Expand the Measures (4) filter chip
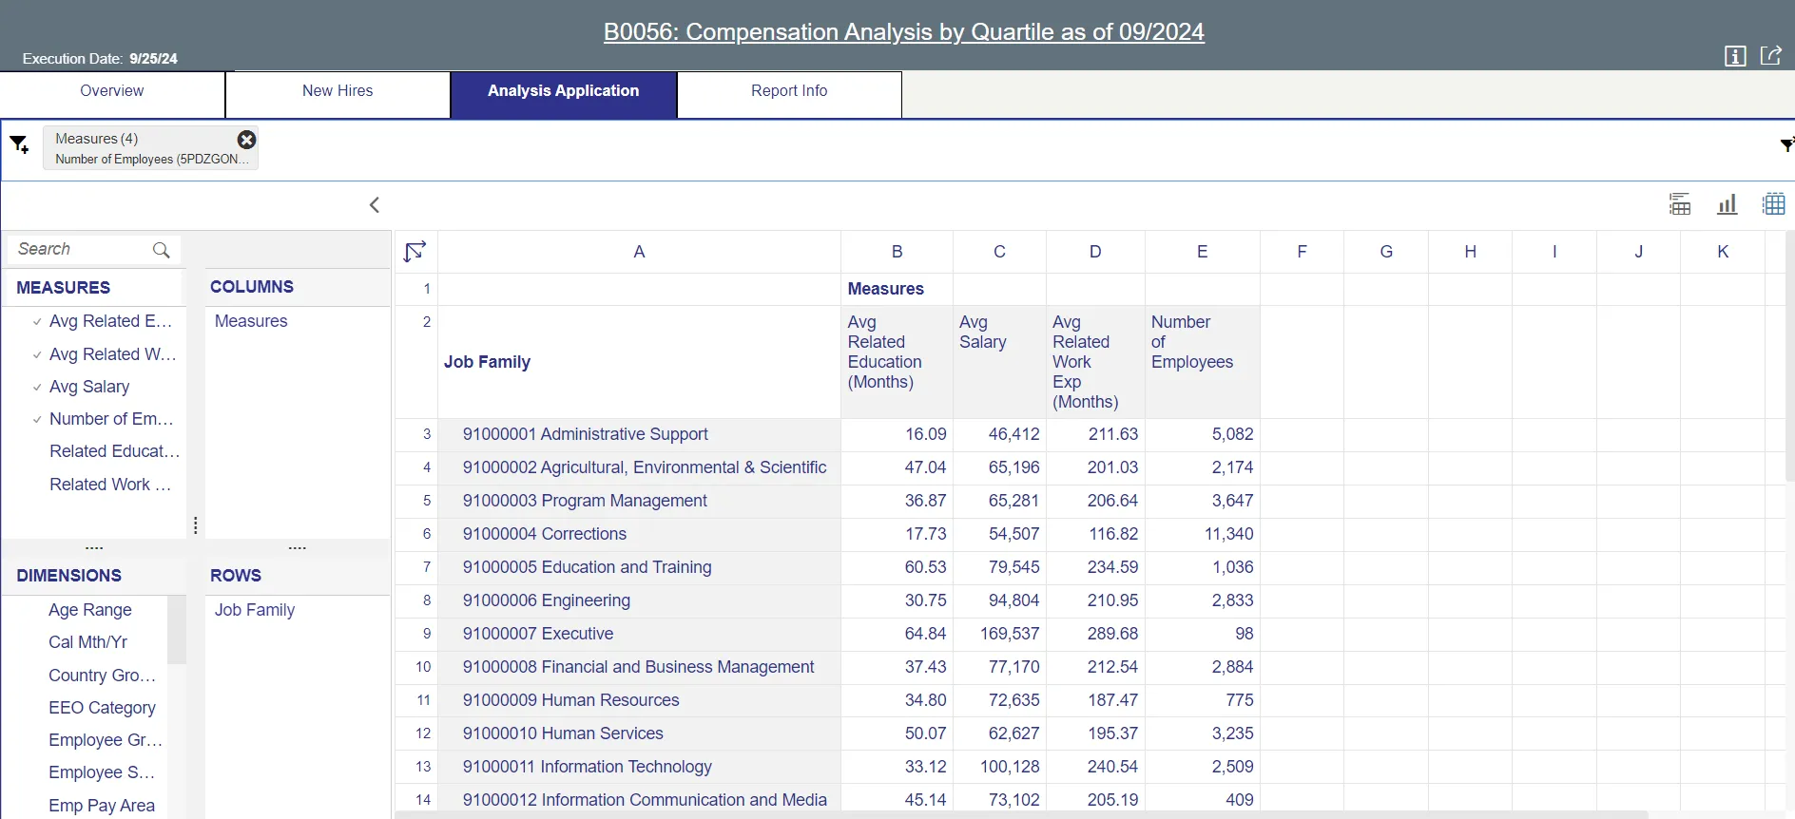Viewport: 1795px width, 819px height. coord(143,149)
